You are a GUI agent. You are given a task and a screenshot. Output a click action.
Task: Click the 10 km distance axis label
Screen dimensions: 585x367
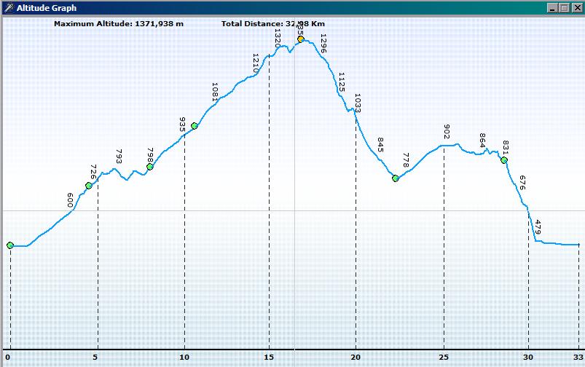point(184,358)
